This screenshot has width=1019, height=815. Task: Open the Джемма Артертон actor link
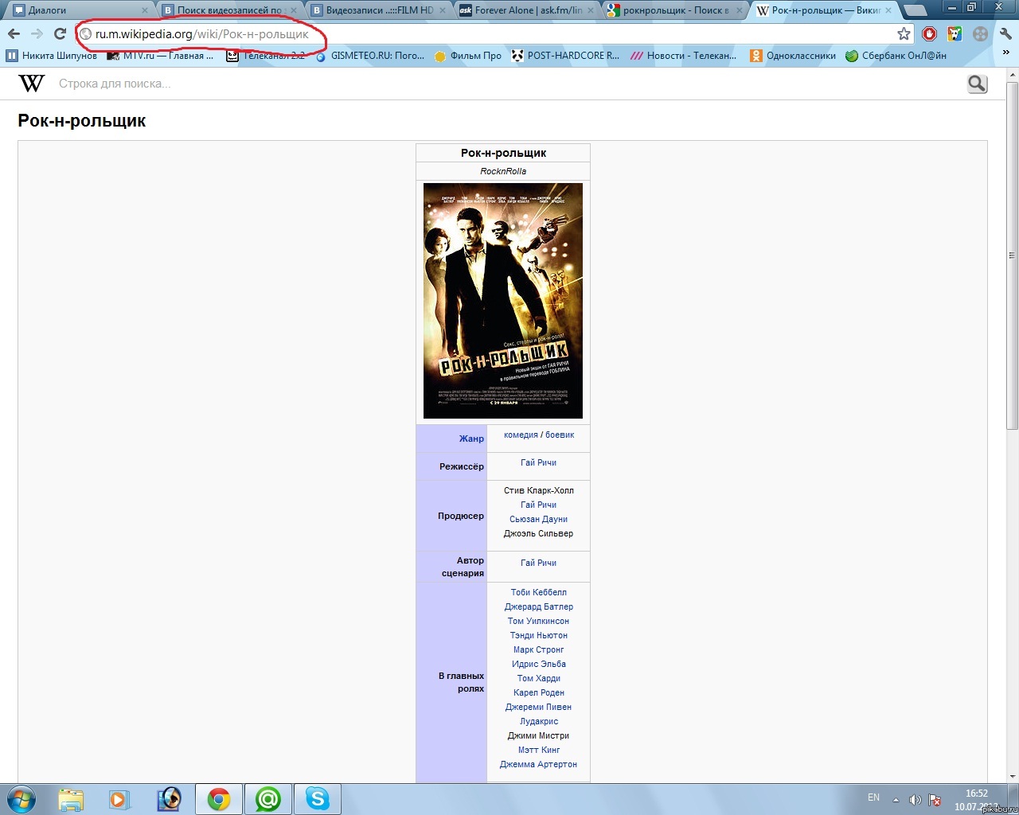pyautogui.click(x=538, y=764)
